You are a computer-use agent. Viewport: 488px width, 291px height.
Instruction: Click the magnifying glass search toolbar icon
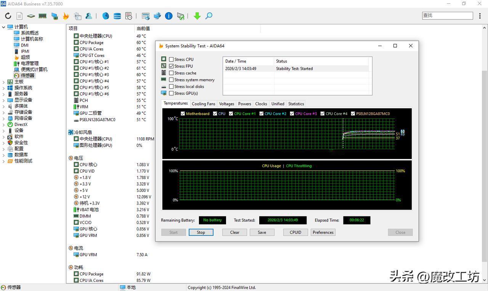209,16
